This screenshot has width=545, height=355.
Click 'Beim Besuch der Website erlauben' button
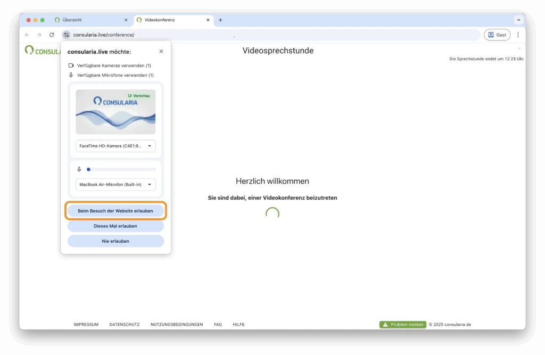[115, 211]
